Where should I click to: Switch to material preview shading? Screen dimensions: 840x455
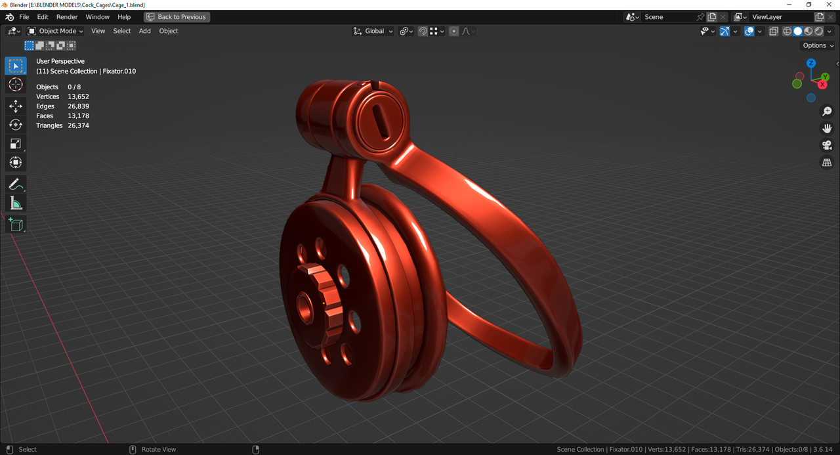(x=808, y=31)
